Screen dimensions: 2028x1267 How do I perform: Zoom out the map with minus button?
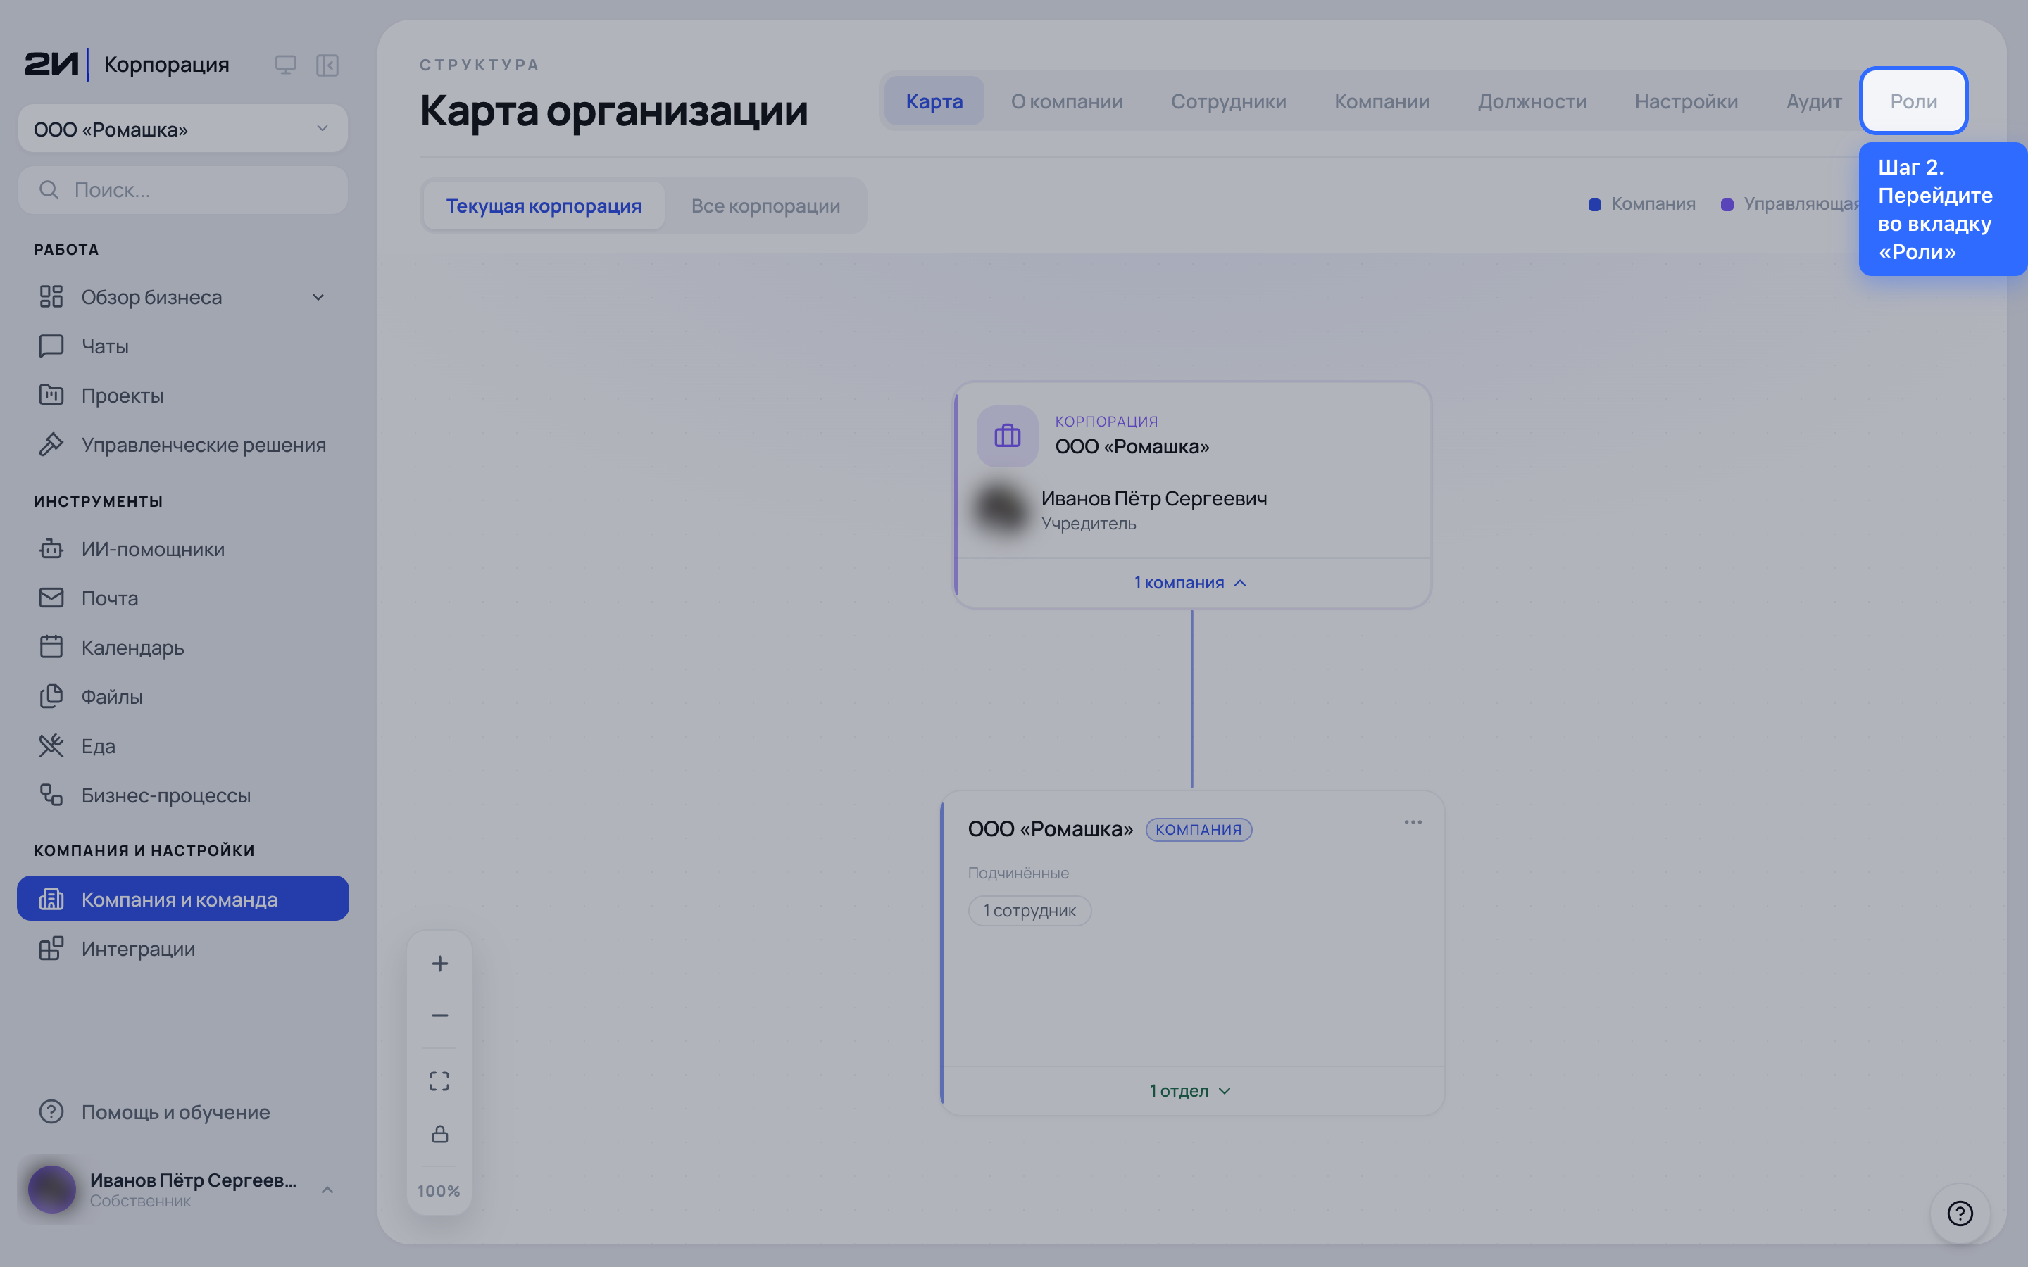pos(440,1016)
